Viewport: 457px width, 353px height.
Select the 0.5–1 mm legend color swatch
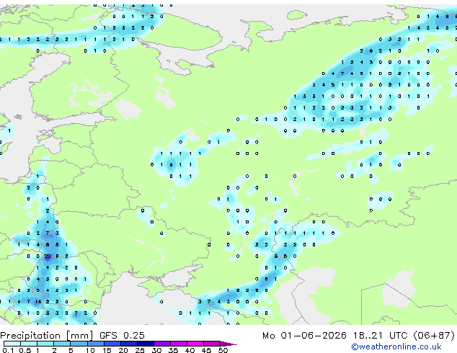pos(29,344)
